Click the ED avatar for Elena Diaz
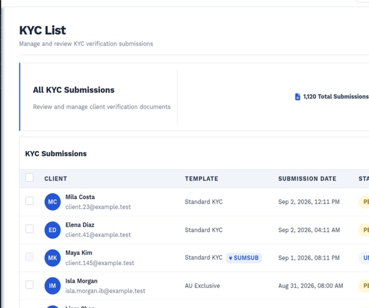This screenshot has height=308, width=369. point(53,230)
